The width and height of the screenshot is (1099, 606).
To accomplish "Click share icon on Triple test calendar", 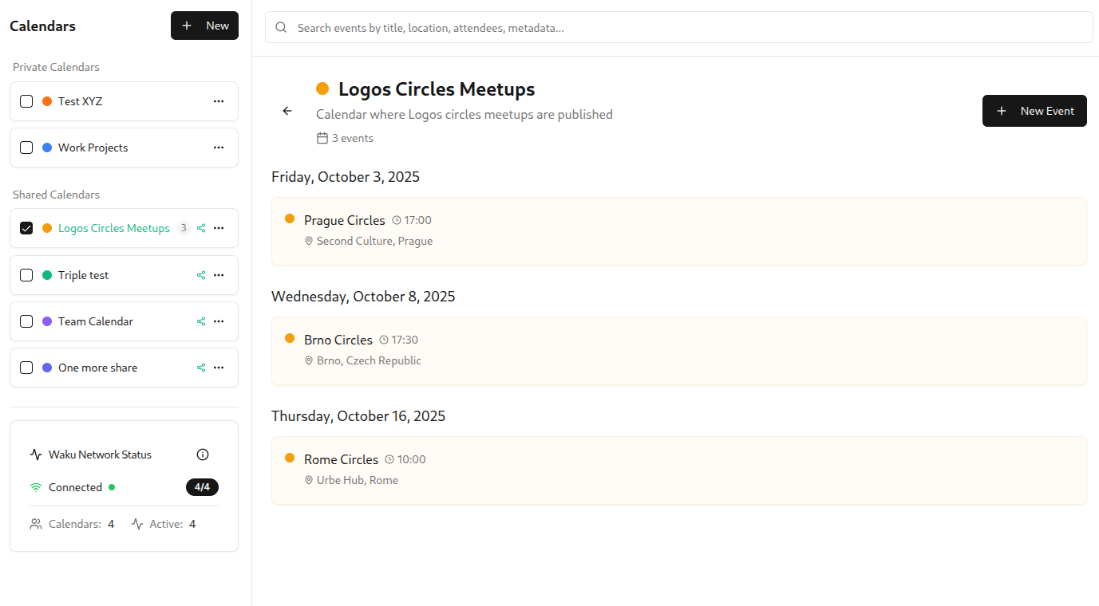I will pyautogui.click(x=201, y=275).
